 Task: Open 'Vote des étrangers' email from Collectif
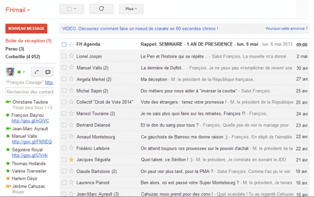coord(184,102)
